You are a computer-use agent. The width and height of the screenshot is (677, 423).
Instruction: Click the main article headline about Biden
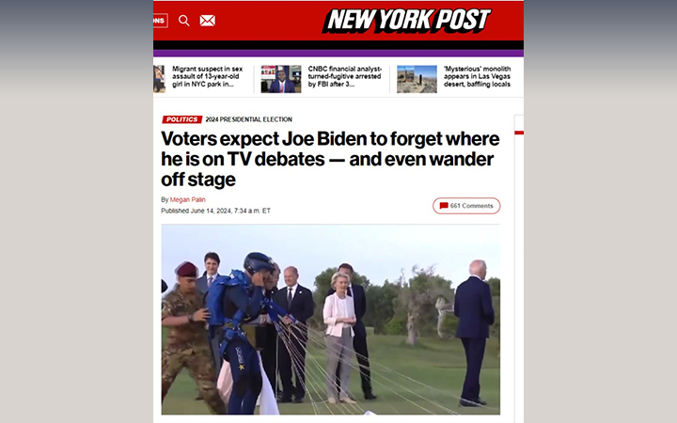coord(330,159)
